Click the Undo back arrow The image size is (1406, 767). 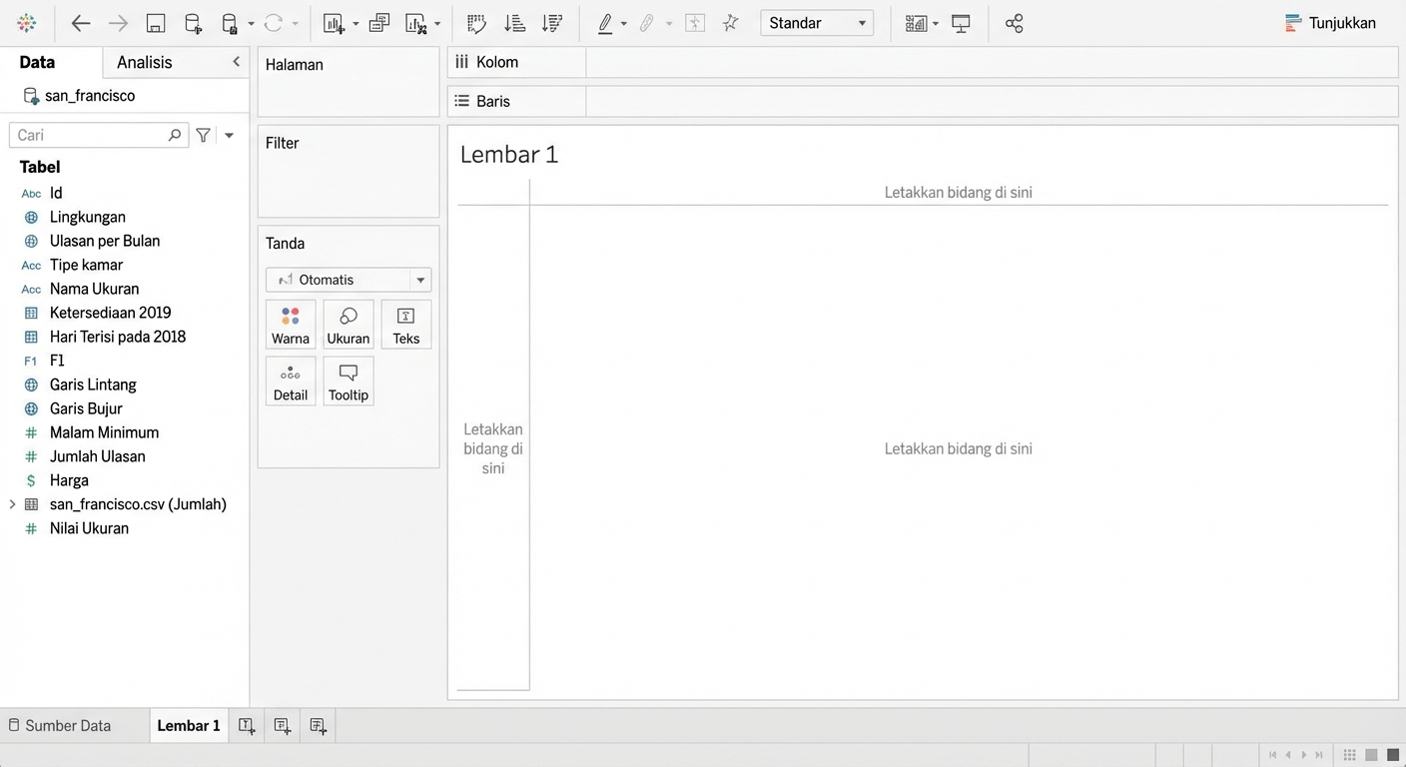pos(81,24)
